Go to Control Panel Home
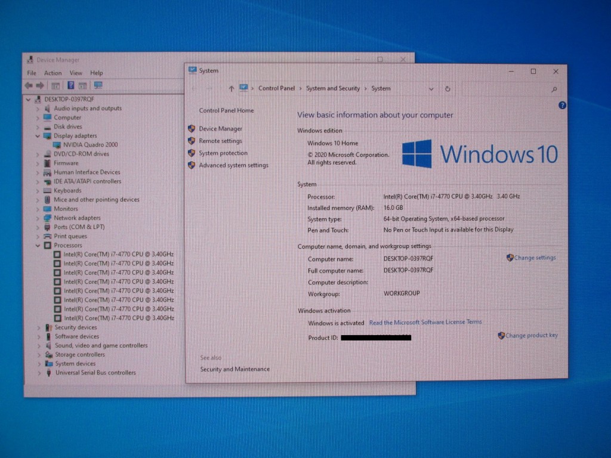Image resolution: width=611 pixels, height=458 pixels. coord(226,110)
